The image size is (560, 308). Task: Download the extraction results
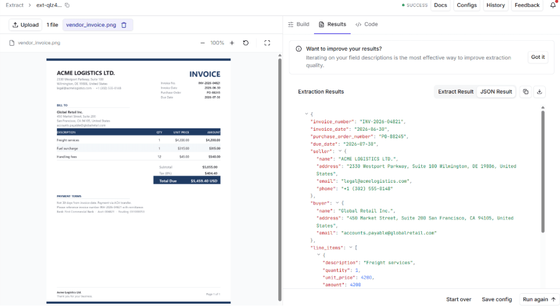pos(540,92)
